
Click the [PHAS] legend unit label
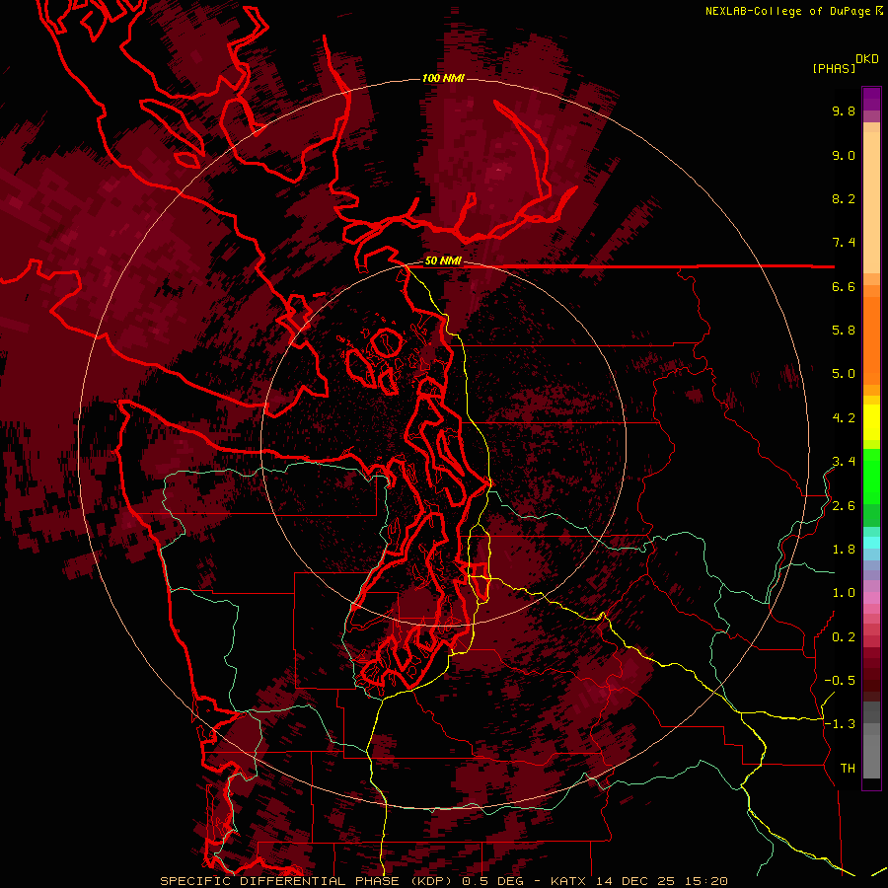[x=834, y=68]
